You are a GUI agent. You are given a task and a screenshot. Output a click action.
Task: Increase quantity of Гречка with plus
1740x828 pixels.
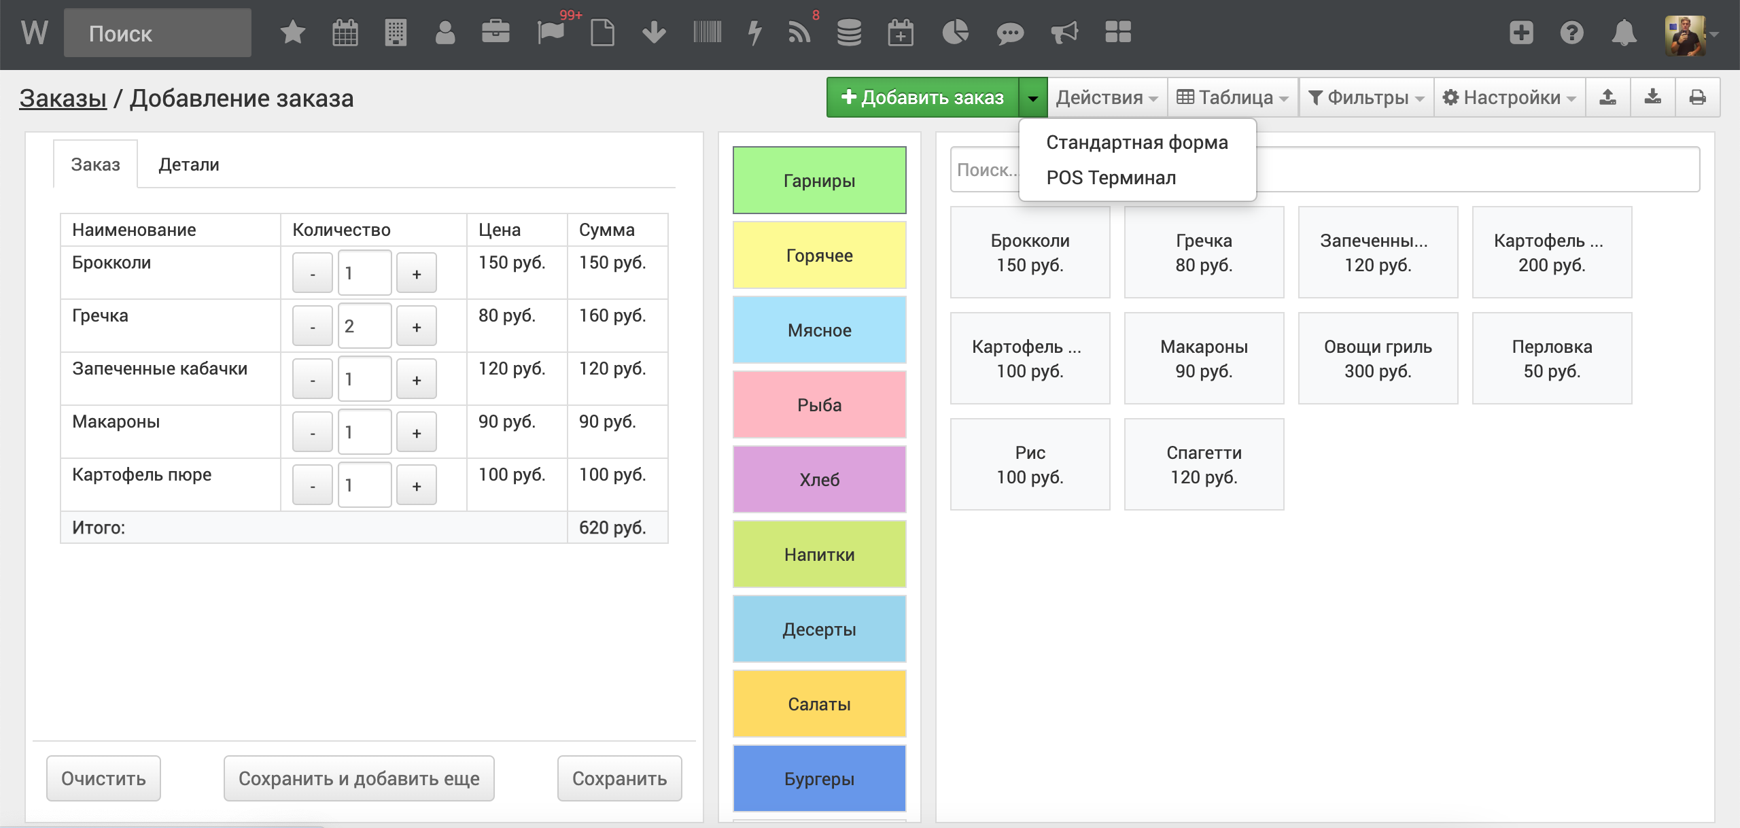click(416, 327)
